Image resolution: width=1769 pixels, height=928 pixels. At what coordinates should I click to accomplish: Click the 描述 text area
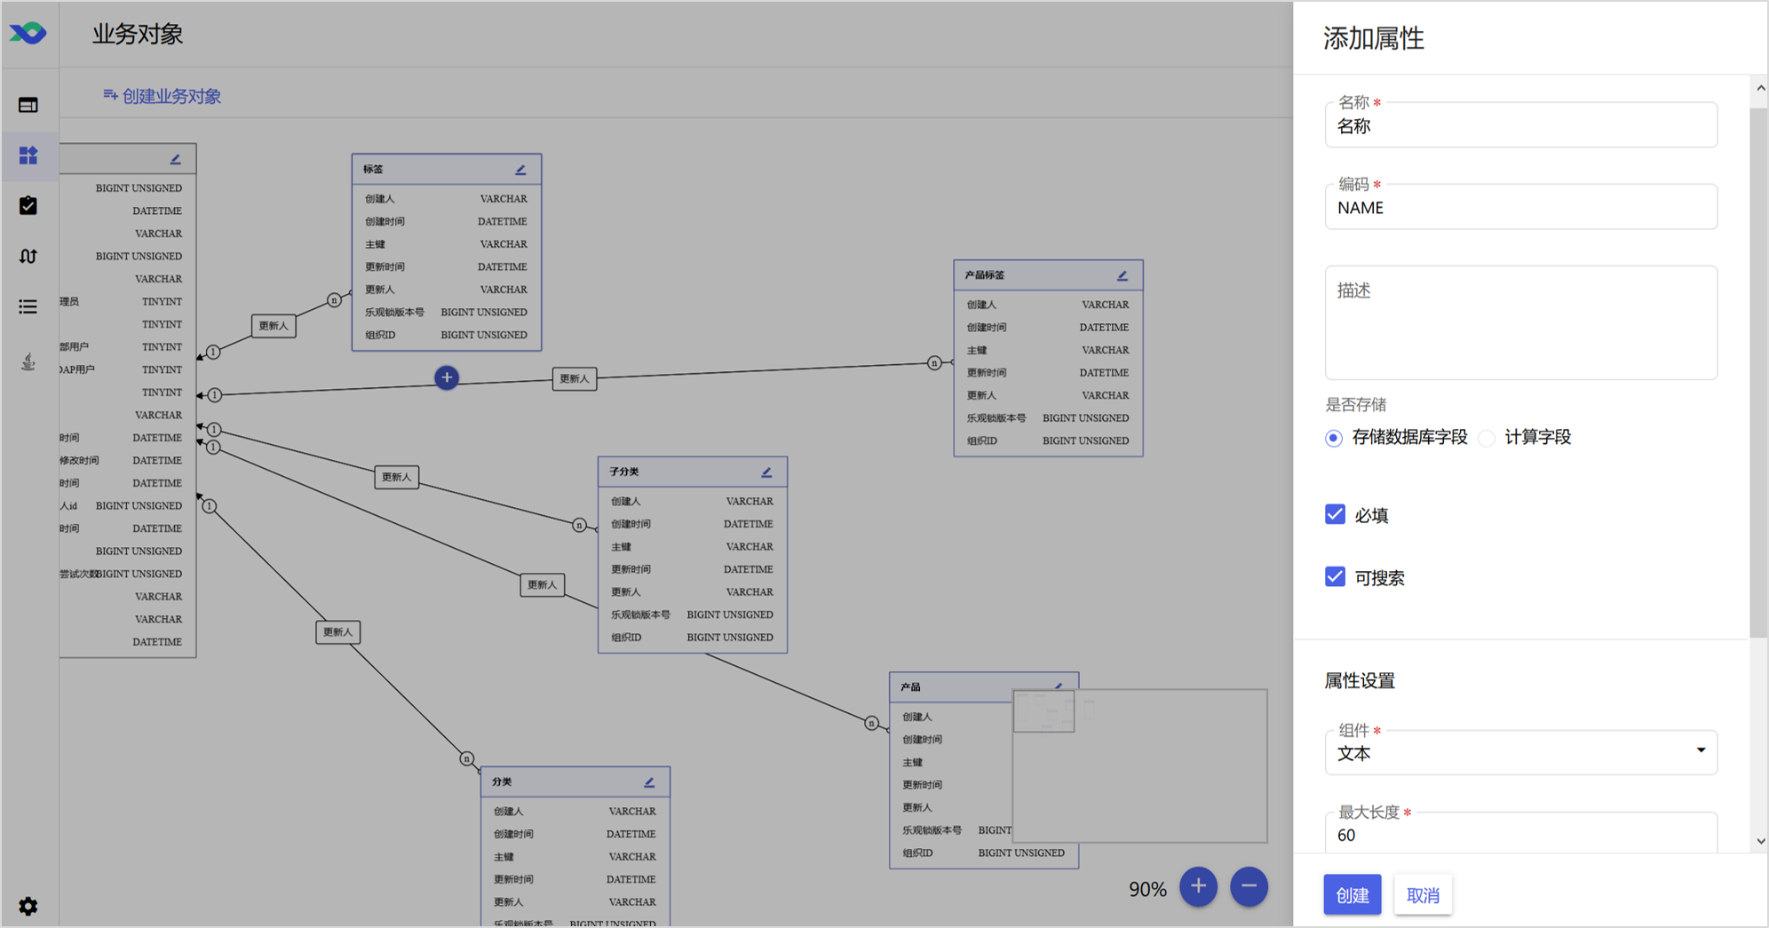[x=1521, y=322]
